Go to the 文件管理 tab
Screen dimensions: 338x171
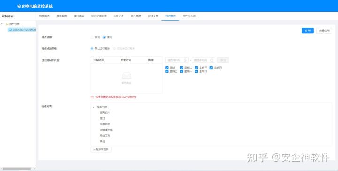tap(136, 16)
